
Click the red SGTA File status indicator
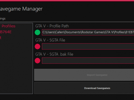(37, 46)
